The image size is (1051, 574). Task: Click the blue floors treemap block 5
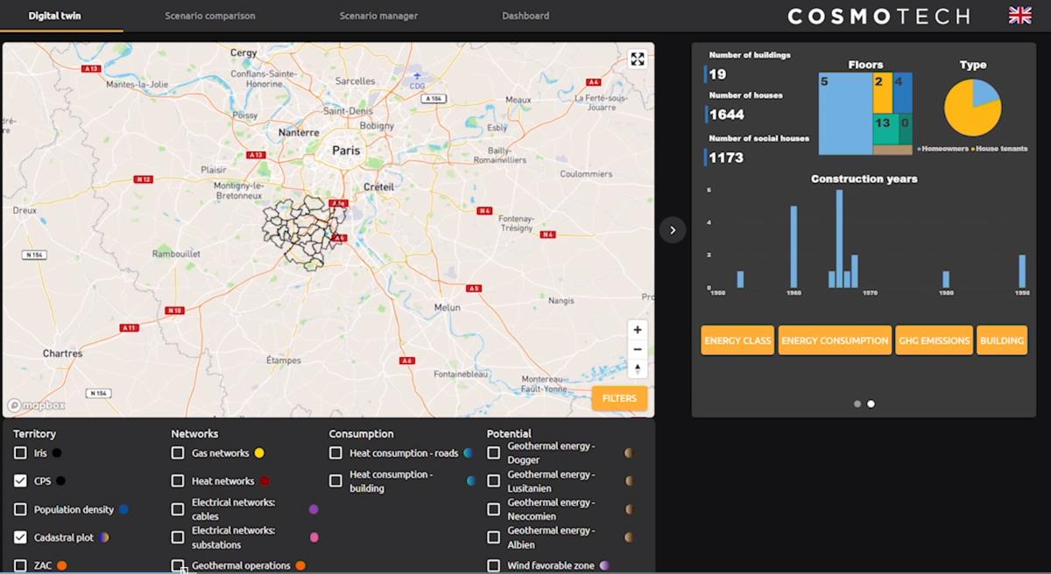click(845, 114)
